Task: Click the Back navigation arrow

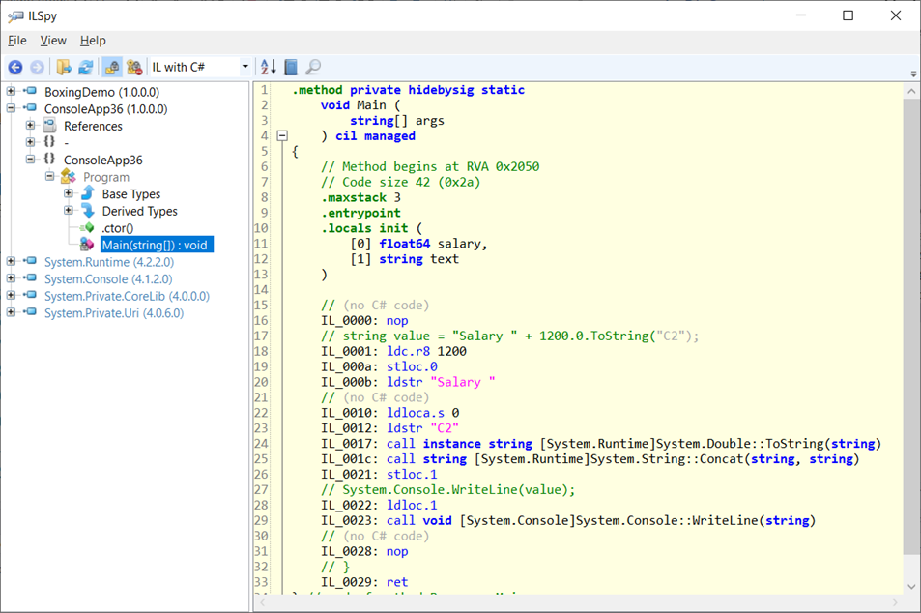Action: pyautogui.click(x=15, y=67)
